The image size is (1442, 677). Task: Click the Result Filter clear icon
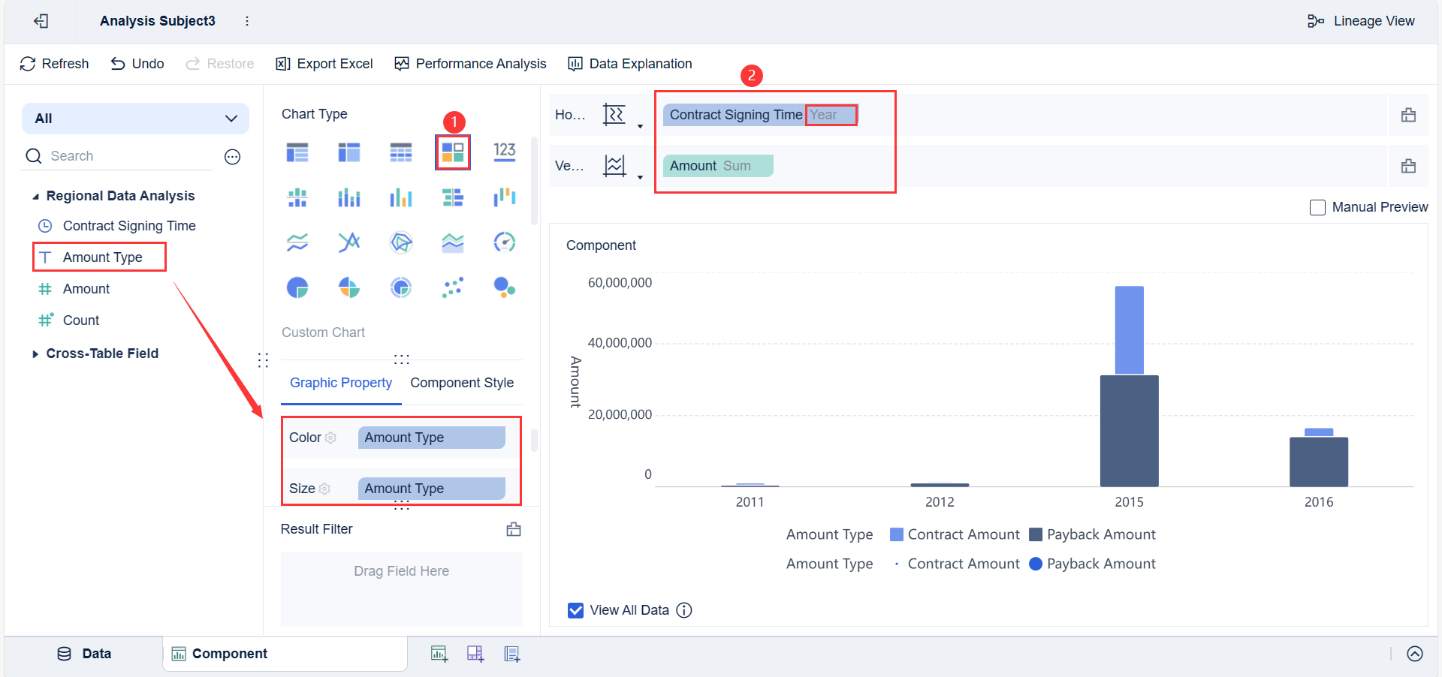coord(514,530)
